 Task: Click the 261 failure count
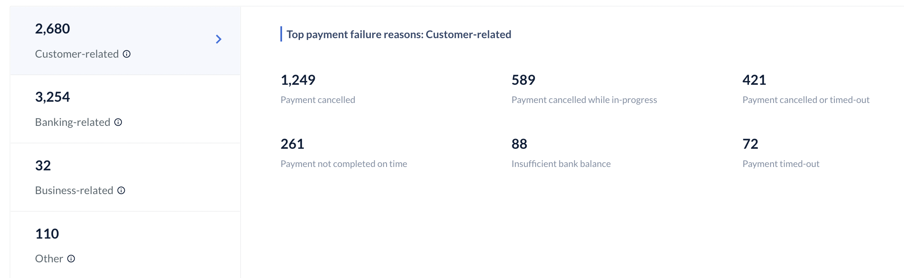pos(292,144)
